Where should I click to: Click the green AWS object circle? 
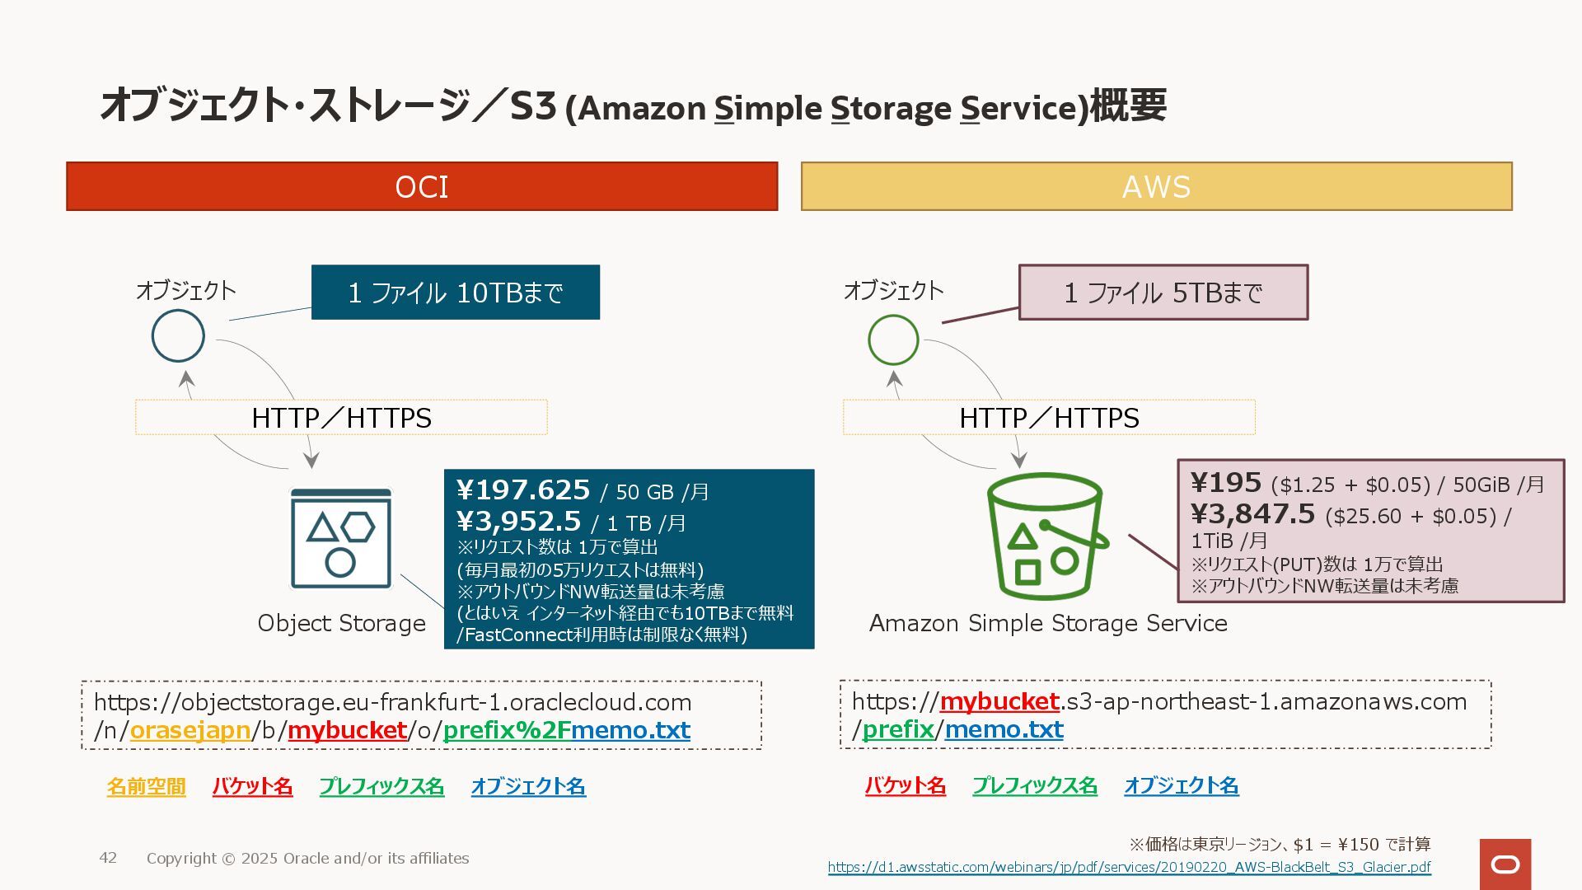(893, 340)
